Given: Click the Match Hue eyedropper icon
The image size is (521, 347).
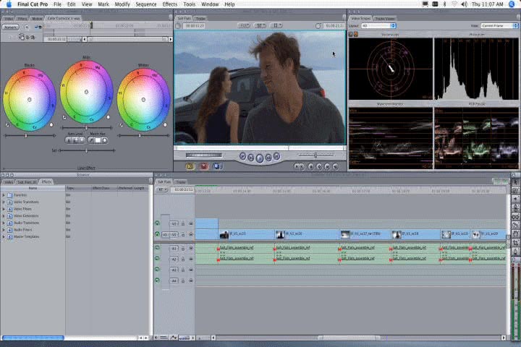Looking at the screenshot, I should tap(90, 140).
